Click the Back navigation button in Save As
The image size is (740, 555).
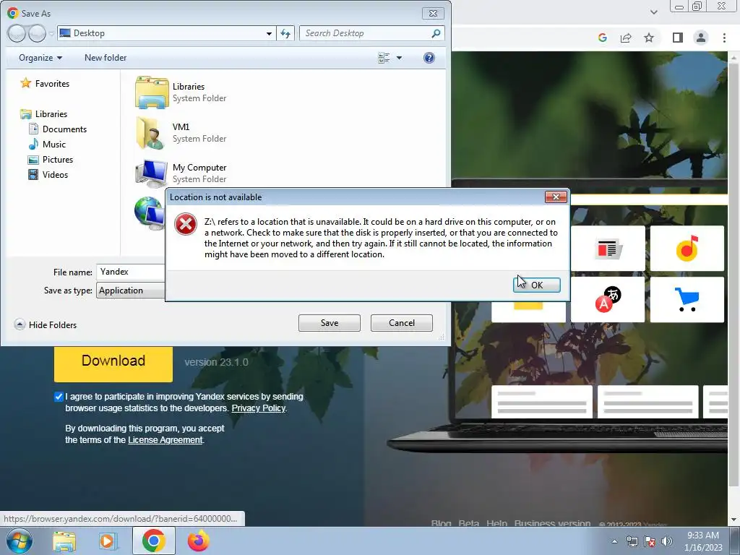(17, 33)
